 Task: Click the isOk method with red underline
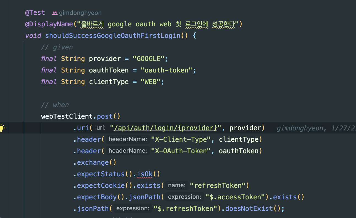pos(145,174)
